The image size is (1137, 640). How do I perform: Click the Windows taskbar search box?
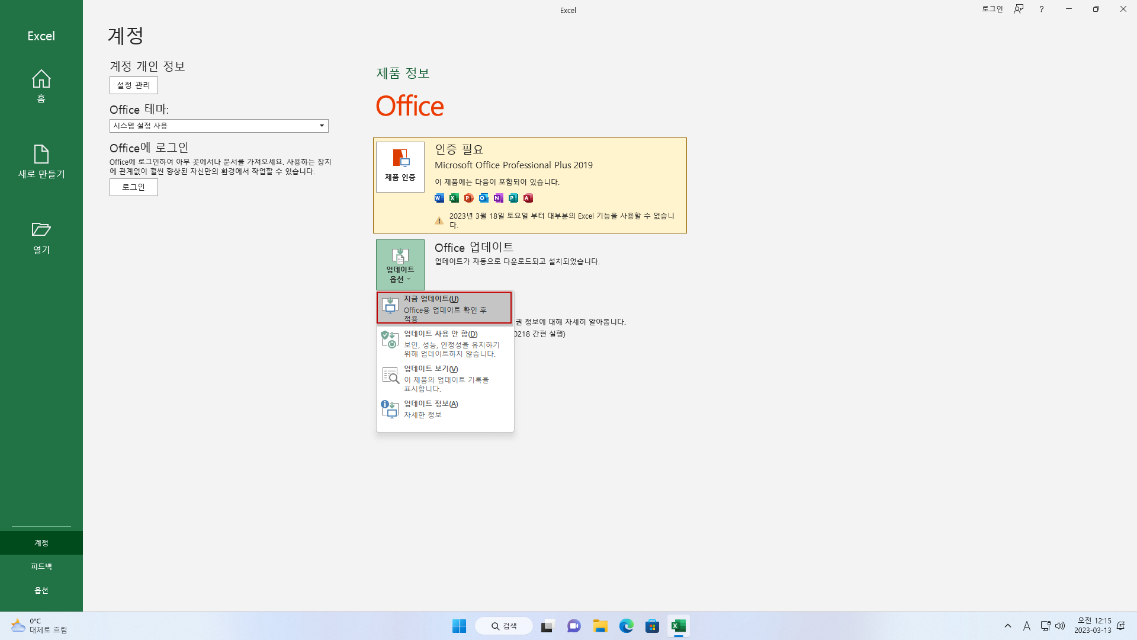click(504, 626)
